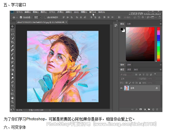Screen dimensions: 174x130
Task: Open the 3D (D) menu
Action: tap(76, 12)
